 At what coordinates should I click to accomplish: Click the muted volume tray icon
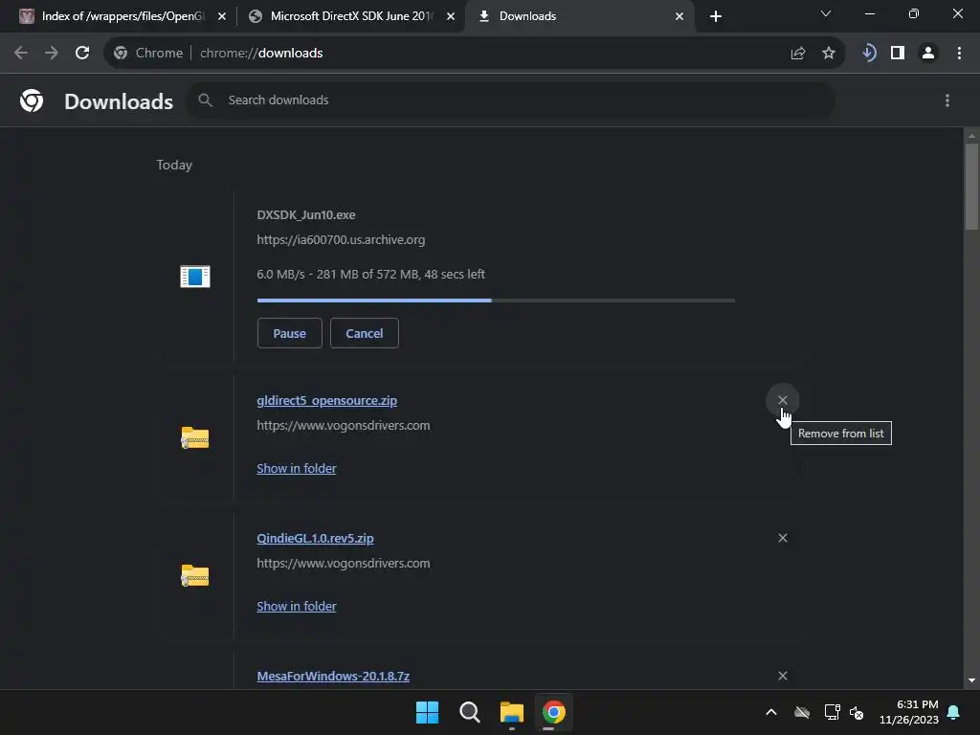[857, 712]
